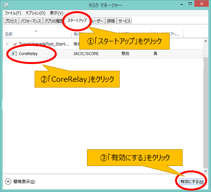This screenshot has width=211, height=192.
Task: Switch to the パフォーマンス tab
Action: (x=31, y=21)
